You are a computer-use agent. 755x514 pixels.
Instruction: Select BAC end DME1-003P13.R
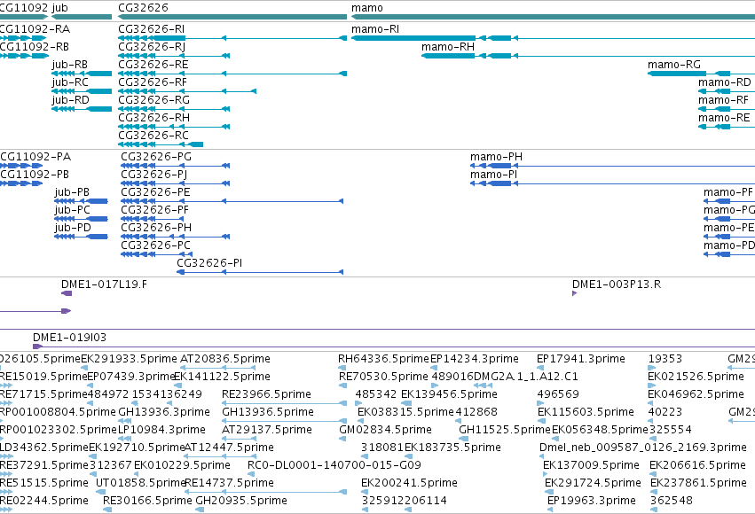pyautogui.click(x=617, y=284)
